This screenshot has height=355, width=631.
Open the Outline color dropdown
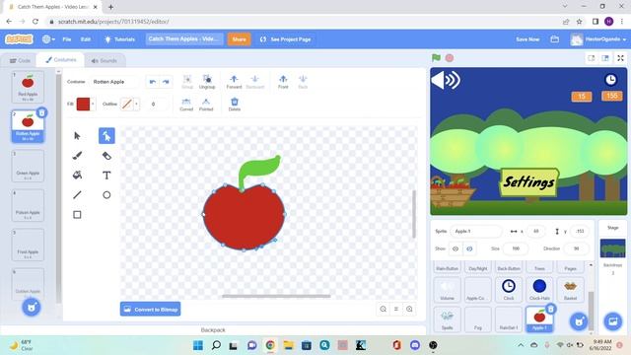pyautogui.click(x=136, y=104)
